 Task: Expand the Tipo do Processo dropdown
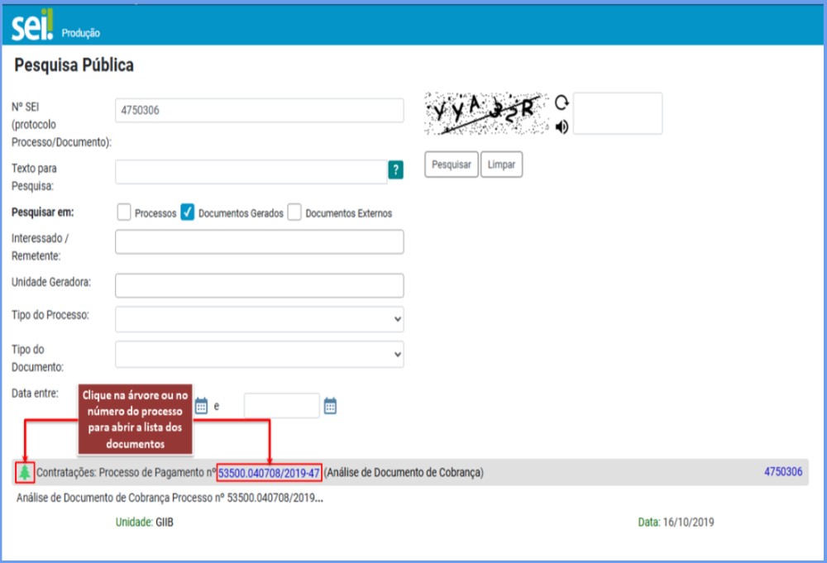[259, 318]
